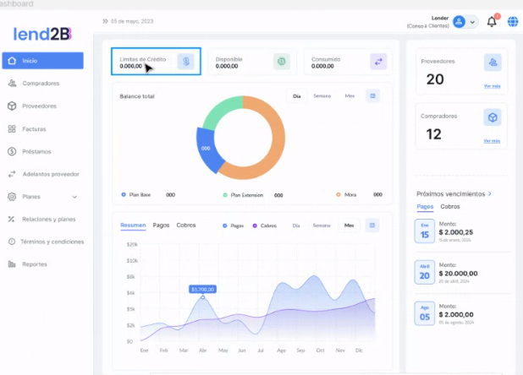The image size is (523, 375).
Task: Click the Disponible card icon
Action: [x=282, y=61]
